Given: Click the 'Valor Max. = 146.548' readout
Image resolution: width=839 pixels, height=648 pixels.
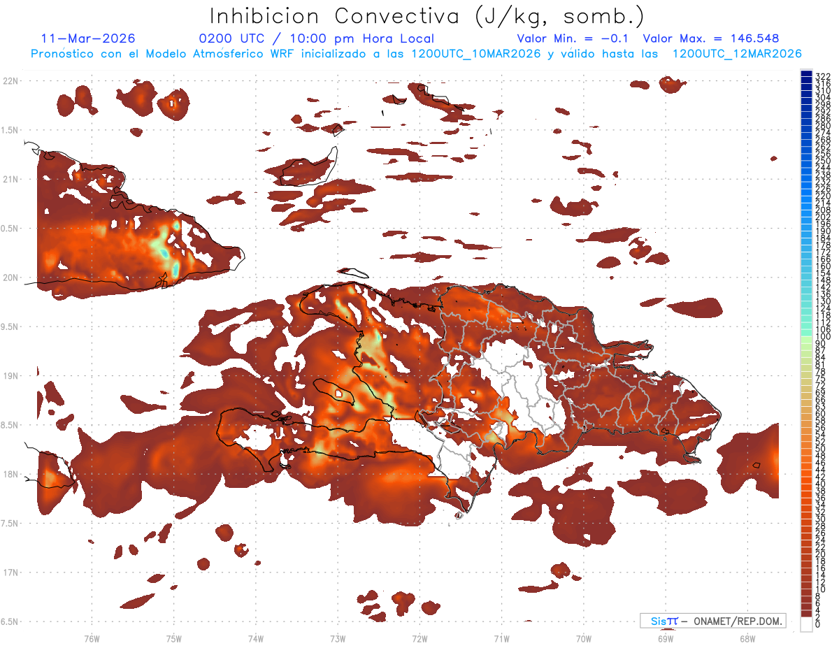Looking at the screenshot, I should pos(711,38).
